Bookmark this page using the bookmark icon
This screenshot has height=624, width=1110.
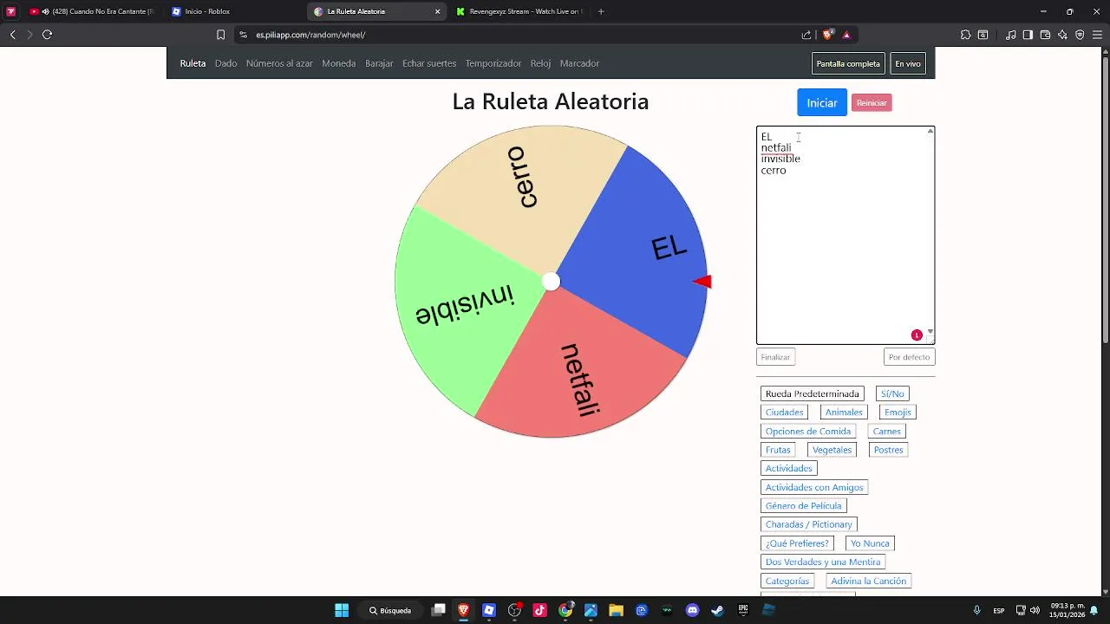click(220, 35)
